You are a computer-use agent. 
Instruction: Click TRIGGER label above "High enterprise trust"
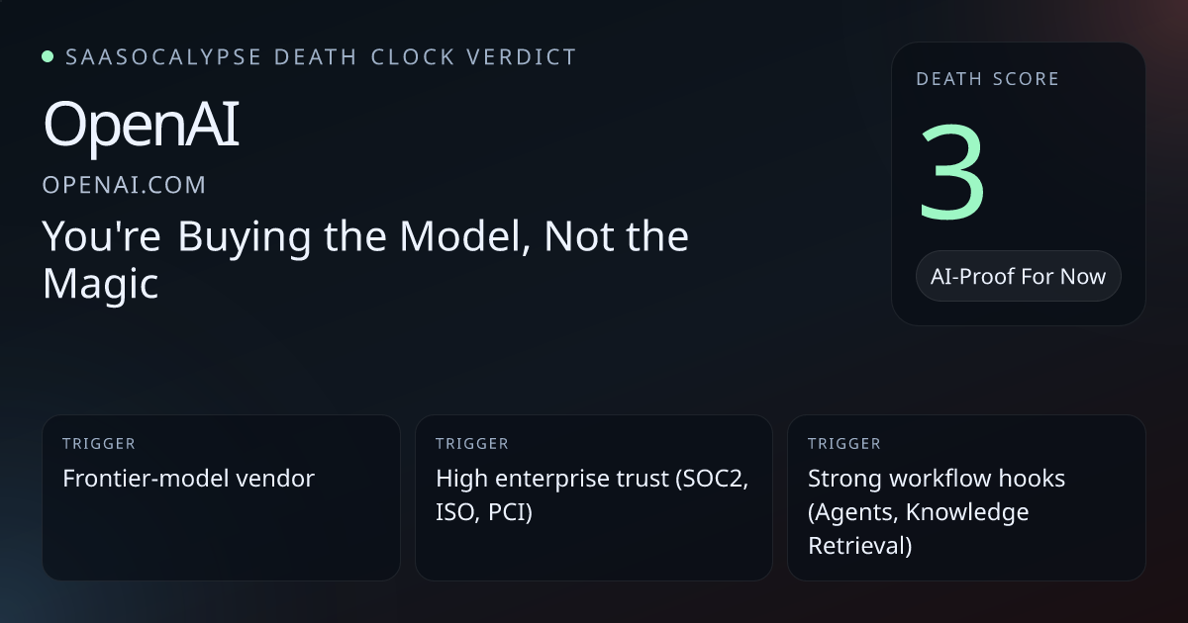471,444
